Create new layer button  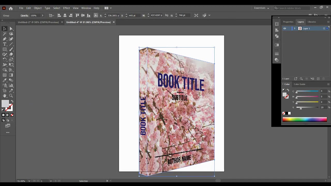pos(318,79)
